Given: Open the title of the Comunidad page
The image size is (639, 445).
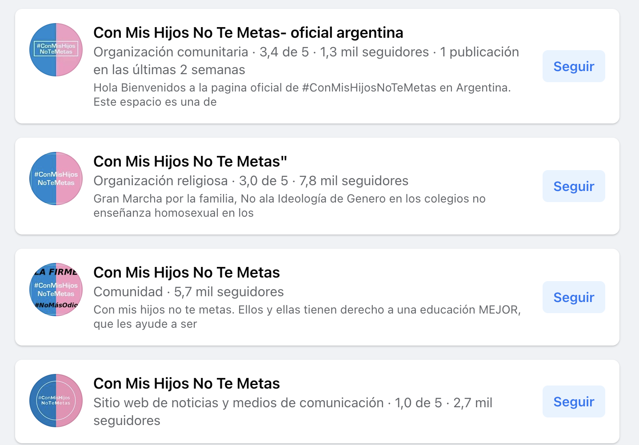Looking at the screenshot, I should pos(187,273).
